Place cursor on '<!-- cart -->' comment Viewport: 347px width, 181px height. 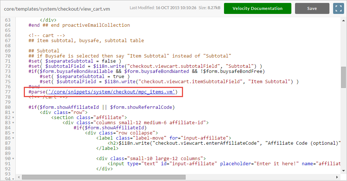click(47, 36)
